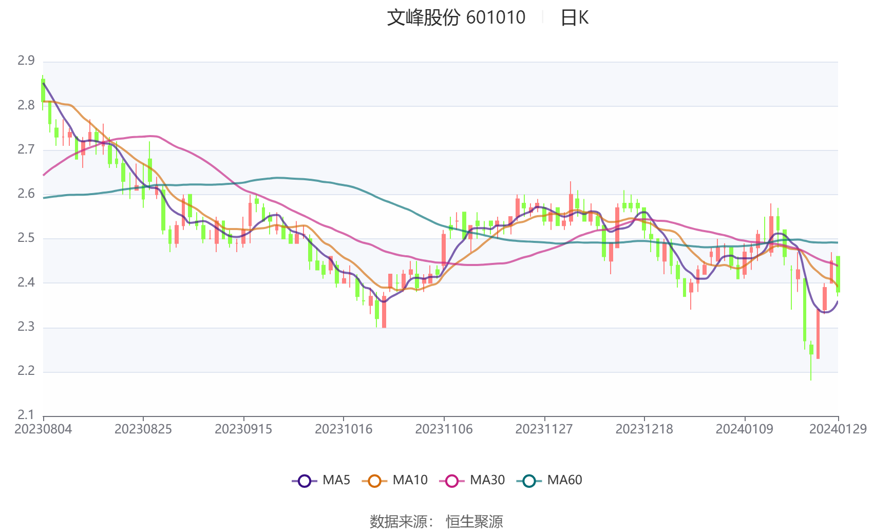Select the 20230915 date axis label
The height and width of the screenshot is (531, 873).
pos(243,429)
